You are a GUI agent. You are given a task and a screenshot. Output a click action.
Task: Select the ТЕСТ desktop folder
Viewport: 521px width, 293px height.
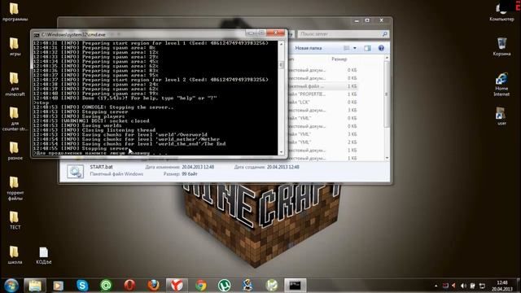pos(15,220)
